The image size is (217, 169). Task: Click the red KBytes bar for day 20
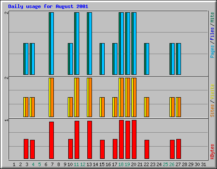click(x=134, y=139)
